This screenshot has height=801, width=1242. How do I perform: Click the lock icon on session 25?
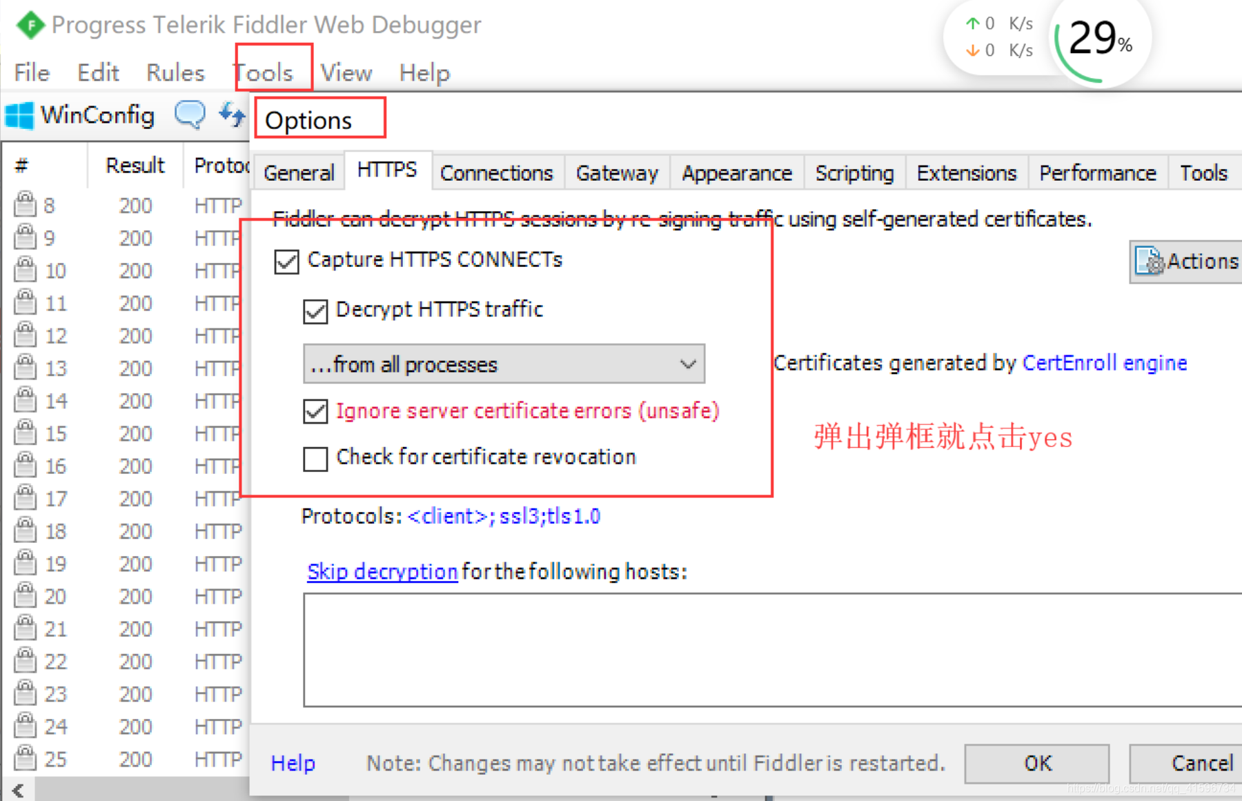[26, 758]
